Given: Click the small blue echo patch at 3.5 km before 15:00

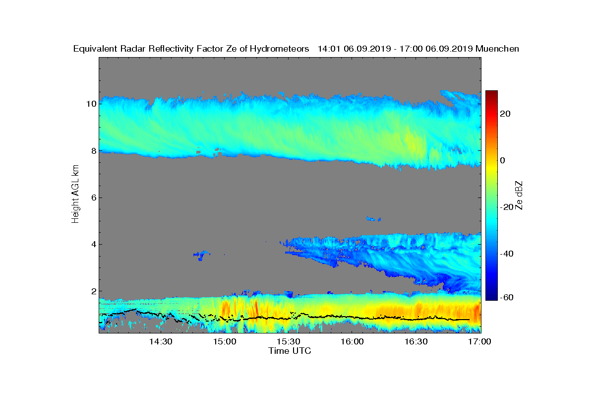Looking at the screenshot, I should click(201, 256).
